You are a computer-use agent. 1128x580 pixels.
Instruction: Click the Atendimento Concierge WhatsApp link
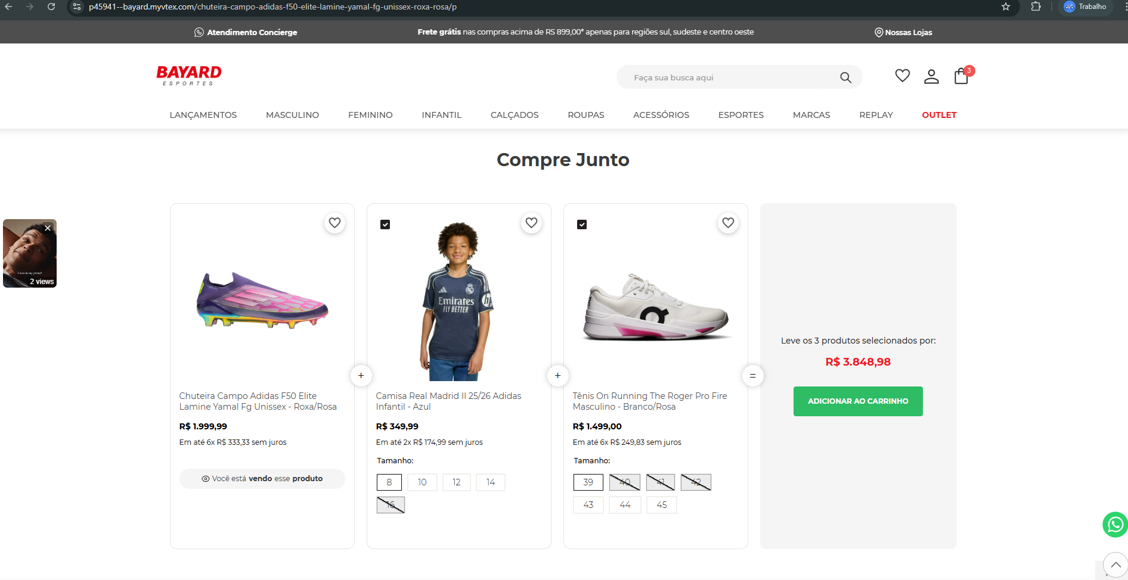point(246,32)
